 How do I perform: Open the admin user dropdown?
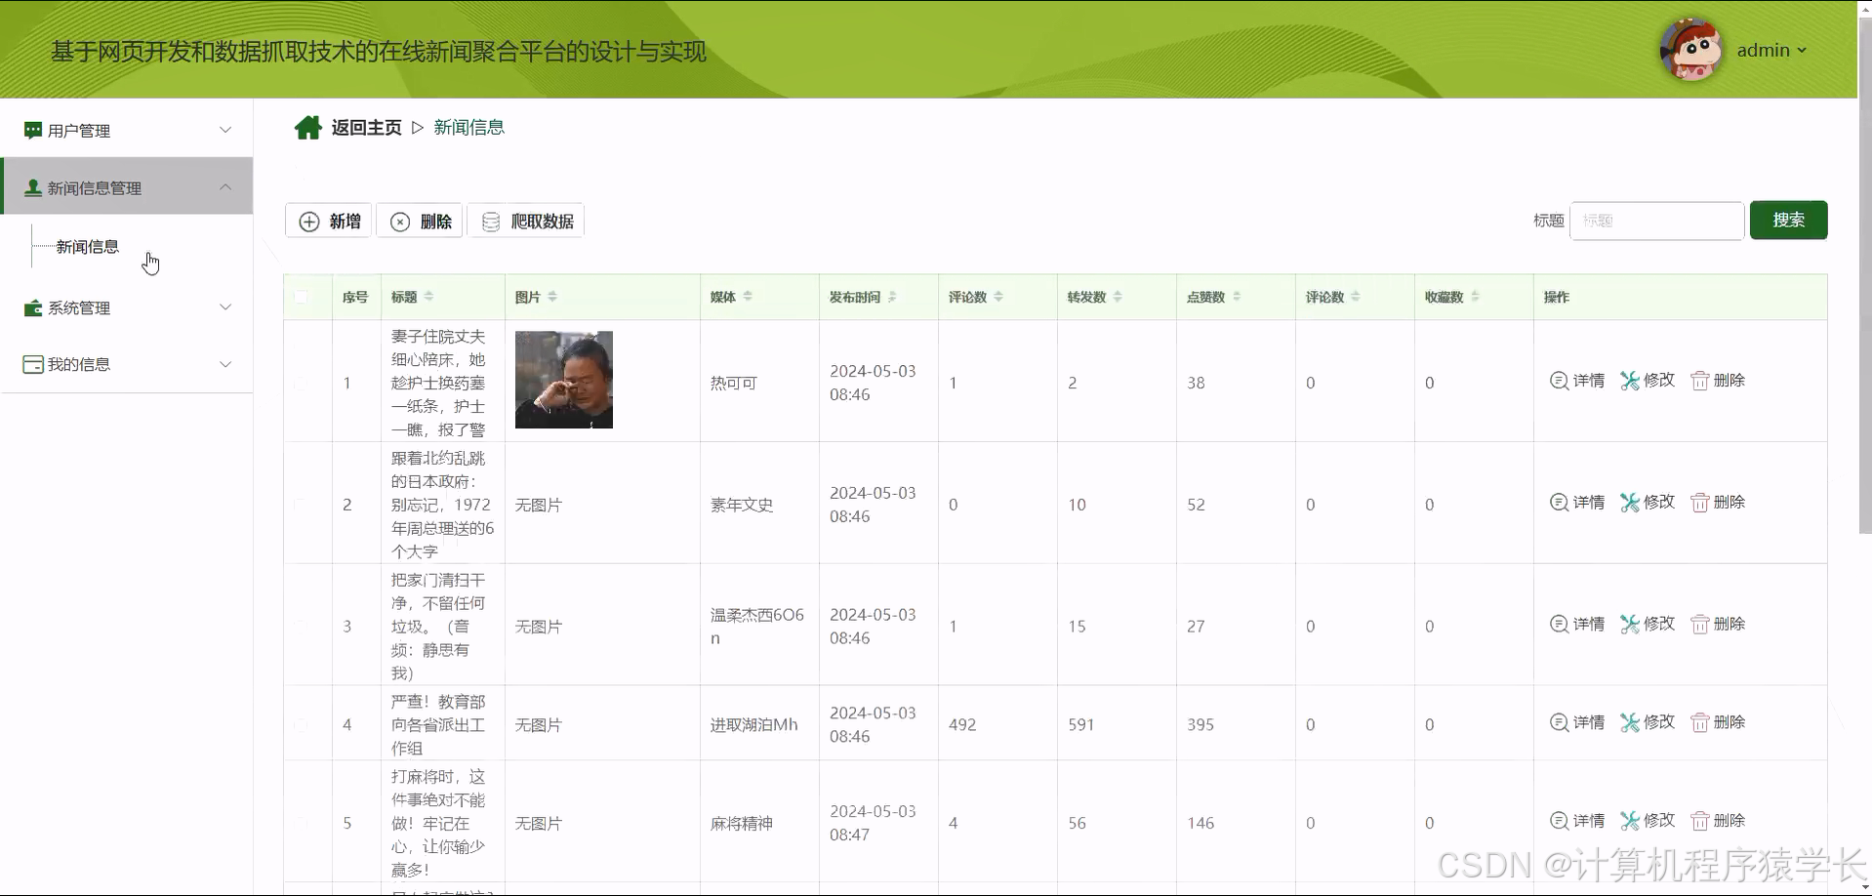click(1771, 50)
